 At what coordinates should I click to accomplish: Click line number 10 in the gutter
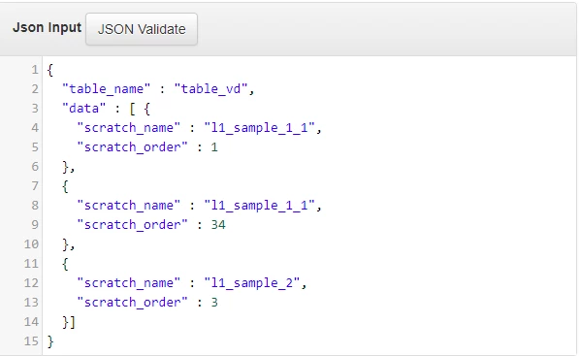(x=31, y=244)
